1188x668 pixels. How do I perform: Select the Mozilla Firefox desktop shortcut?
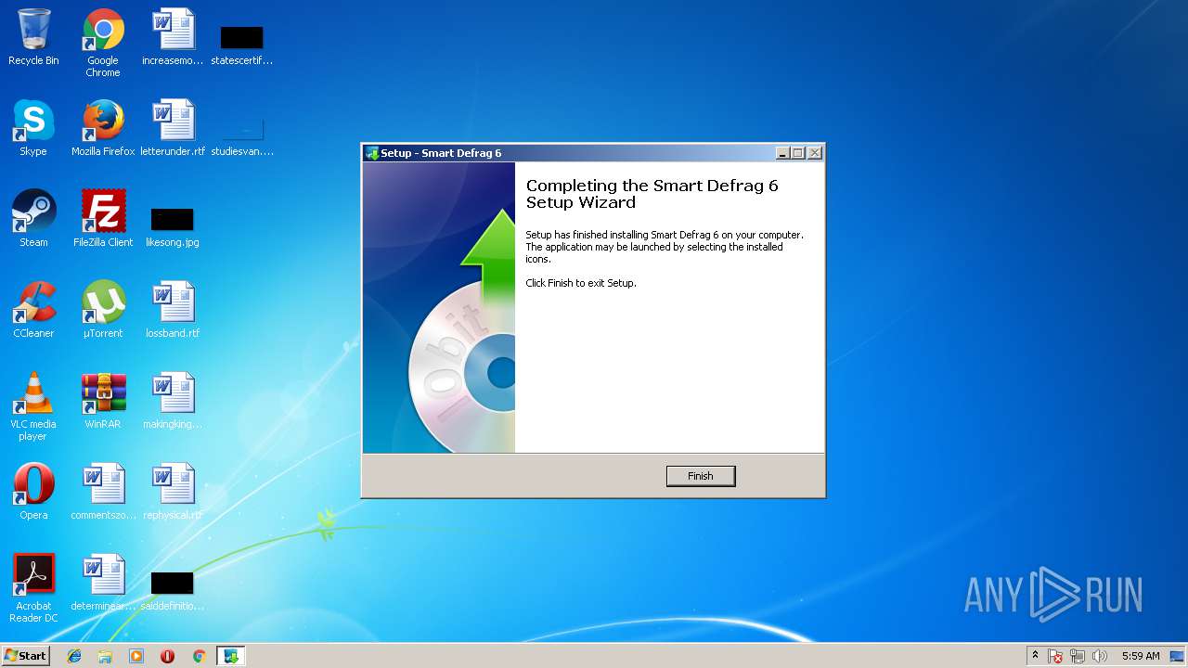click(x=103, y=128)
